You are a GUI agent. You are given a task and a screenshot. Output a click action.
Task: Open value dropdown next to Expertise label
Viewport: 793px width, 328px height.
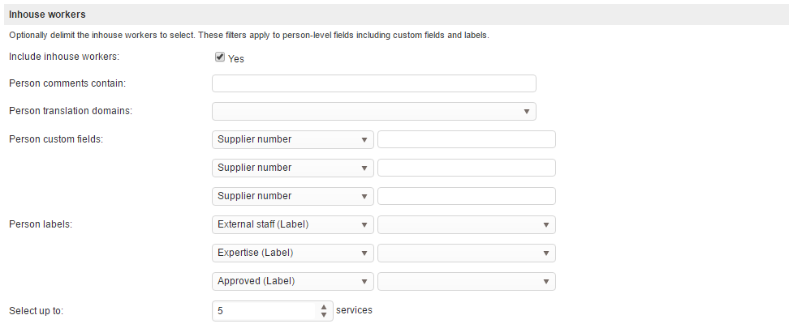[x=466, y=253]
